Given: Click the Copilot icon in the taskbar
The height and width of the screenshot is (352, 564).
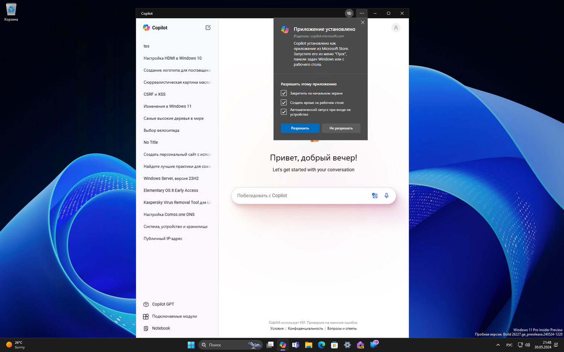Looking at the screenshot, I should [x=283, y=345].
